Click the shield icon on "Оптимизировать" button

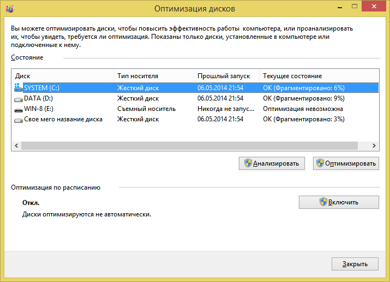tap(320, 163)
